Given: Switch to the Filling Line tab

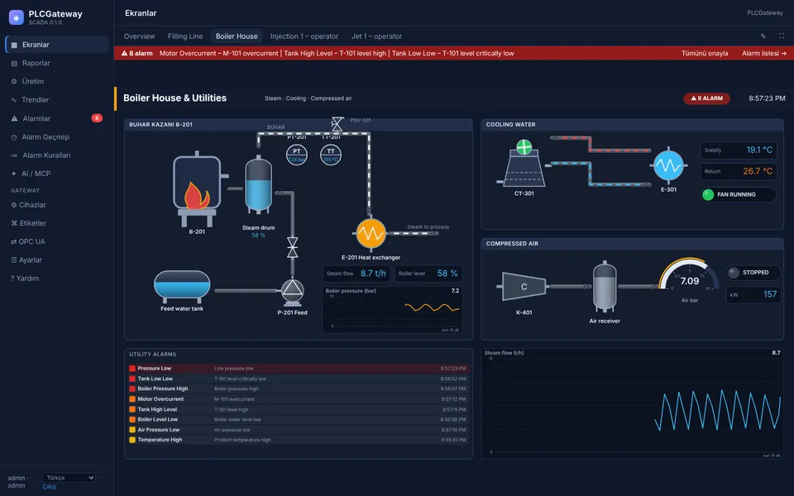Looking at the screenshot, I should (185, 36).
